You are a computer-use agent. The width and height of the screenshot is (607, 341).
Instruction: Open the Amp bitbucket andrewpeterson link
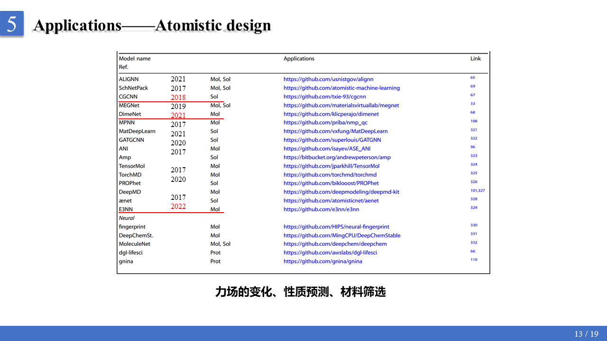pos(337,157)
